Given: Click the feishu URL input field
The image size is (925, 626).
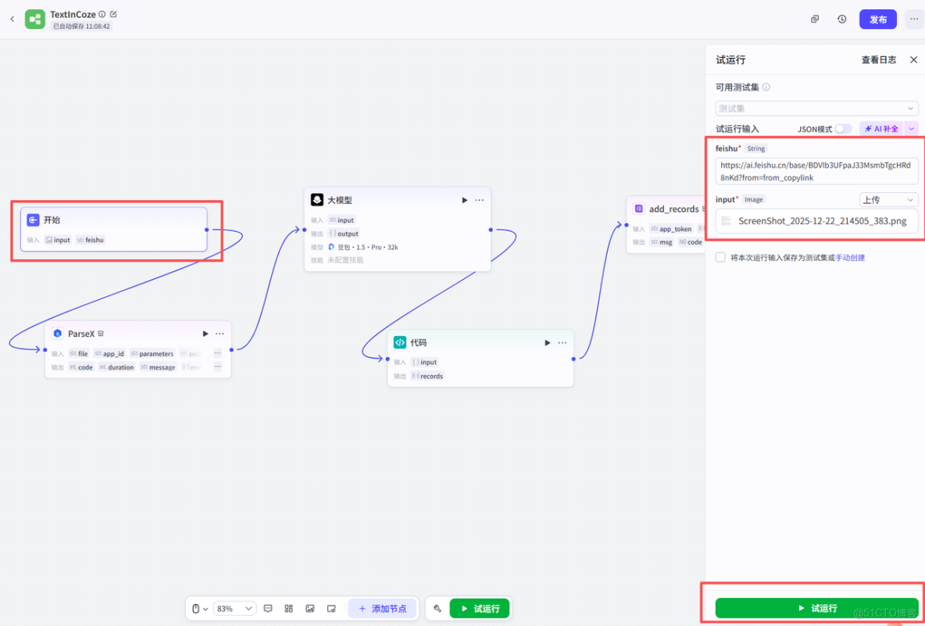Looking at the screenshot, I should click(x=816, y=170).
